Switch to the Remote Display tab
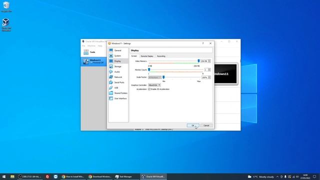The width and height of the screenshot is (320, 180). click(147, 56)
